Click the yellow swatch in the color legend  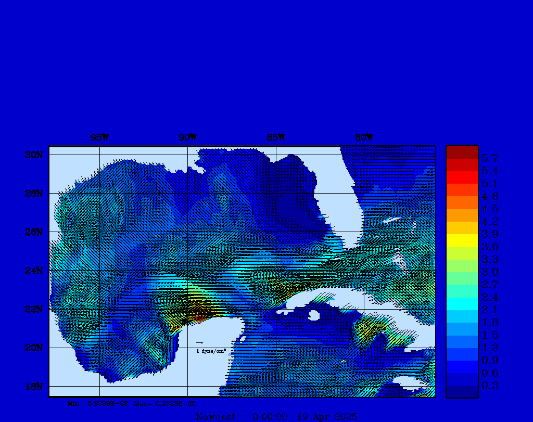462,240
